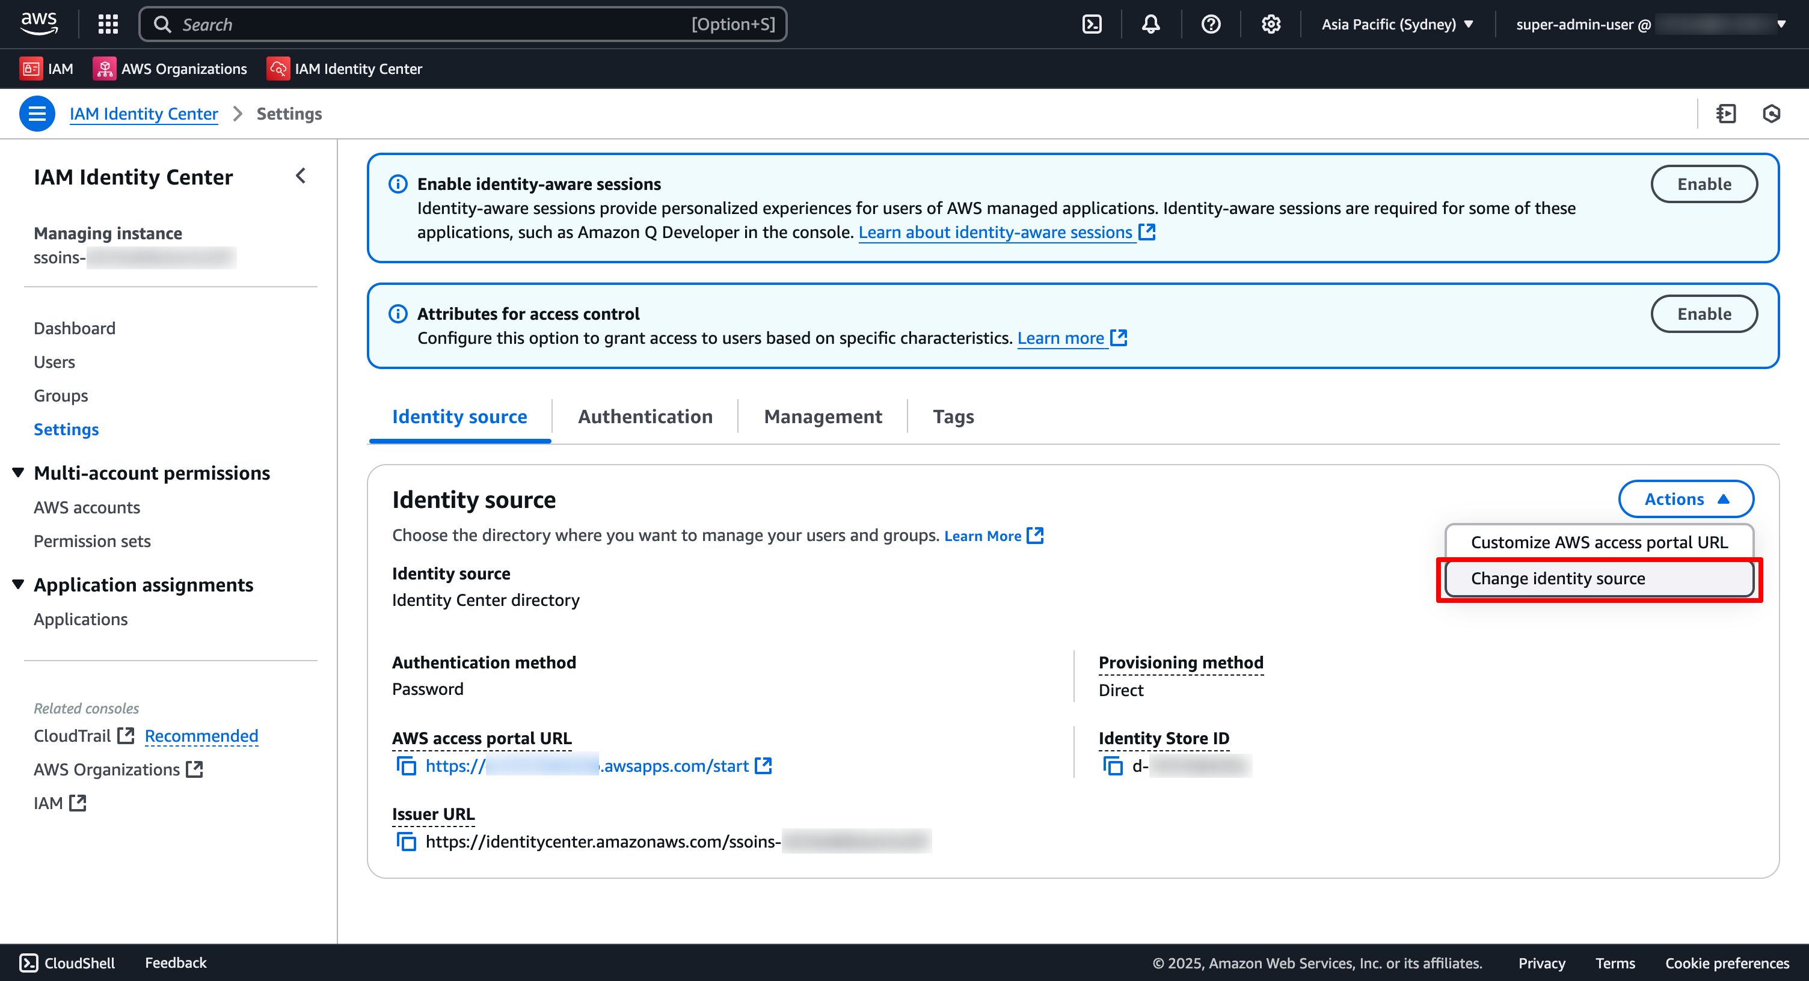This screenshot has width=1809, height=981.
Task: Open the Learn More link for identity source
Action: coord(983,536)
